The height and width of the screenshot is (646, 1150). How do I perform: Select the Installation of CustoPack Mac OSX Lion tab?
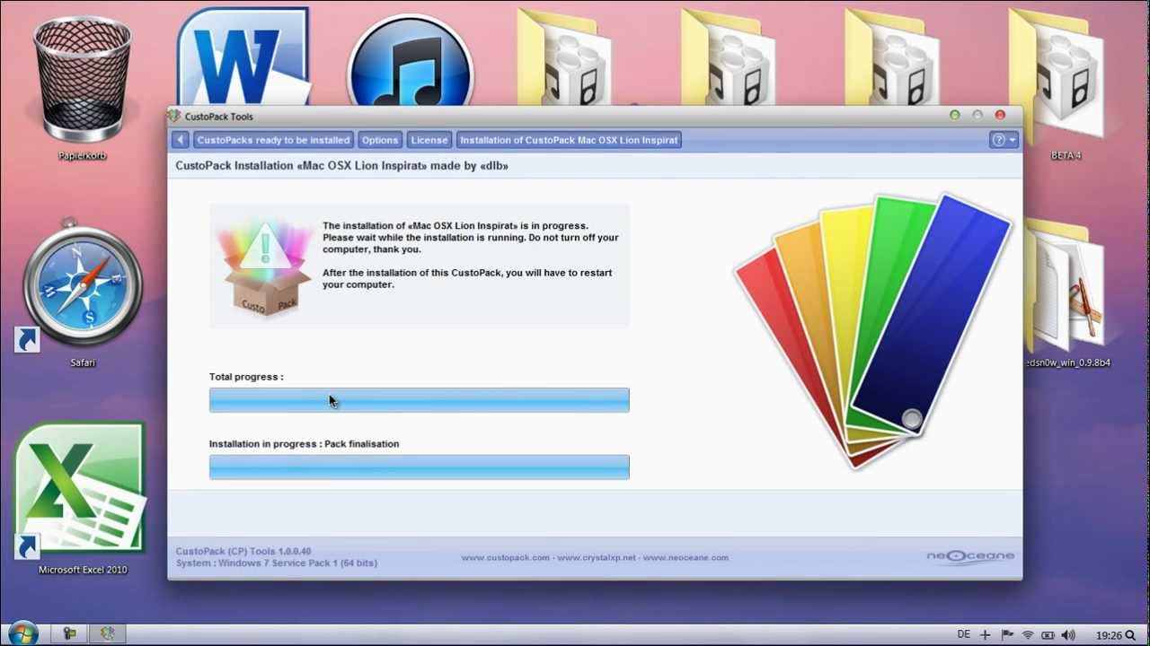click(x=569, y=140)
